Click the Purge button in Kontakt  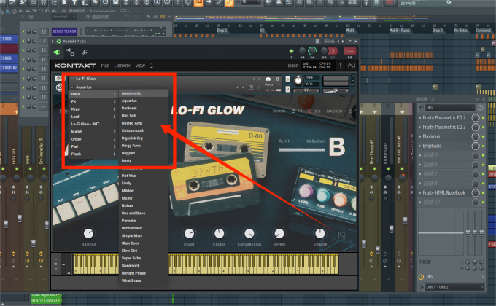coord(269,85)
